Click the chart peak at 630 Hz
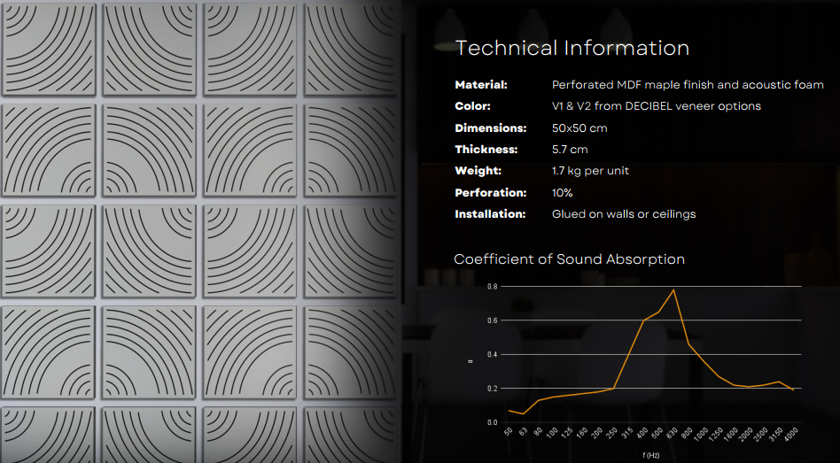The height and width of the screenshot is (463, 840). click(674, 289)
